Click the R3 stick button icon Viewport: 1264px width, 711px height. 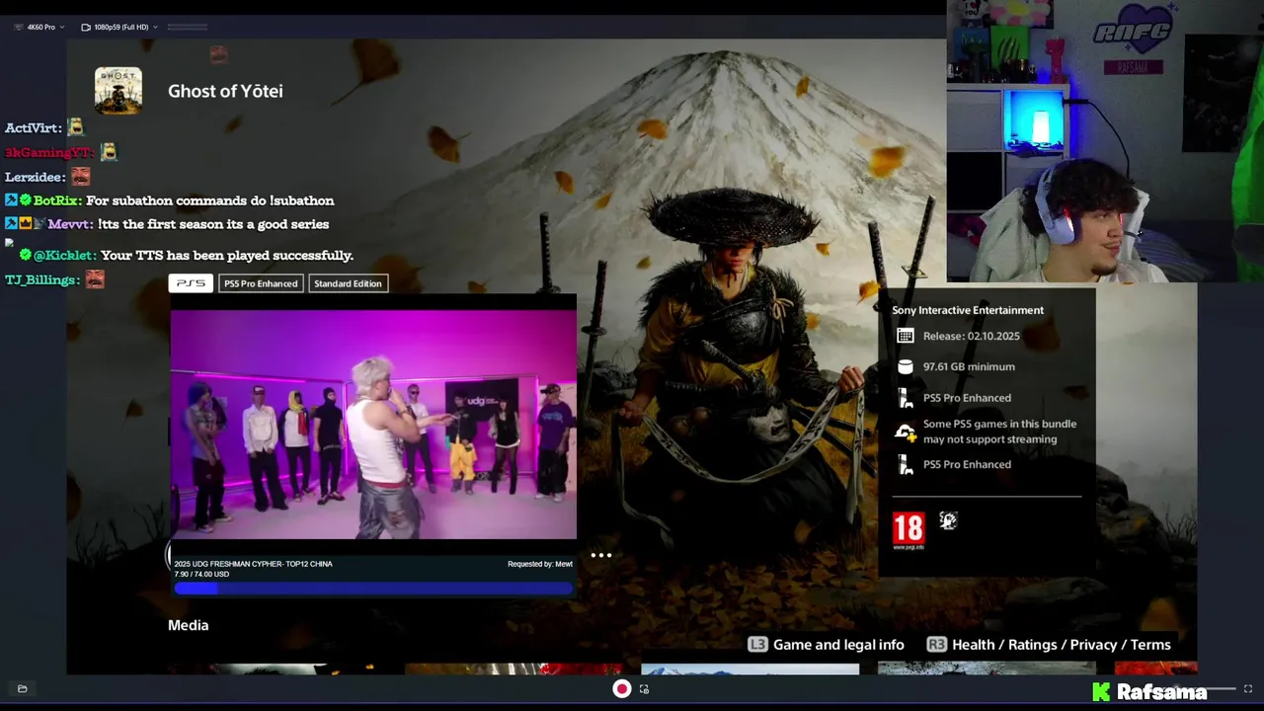tap(937, 645)
